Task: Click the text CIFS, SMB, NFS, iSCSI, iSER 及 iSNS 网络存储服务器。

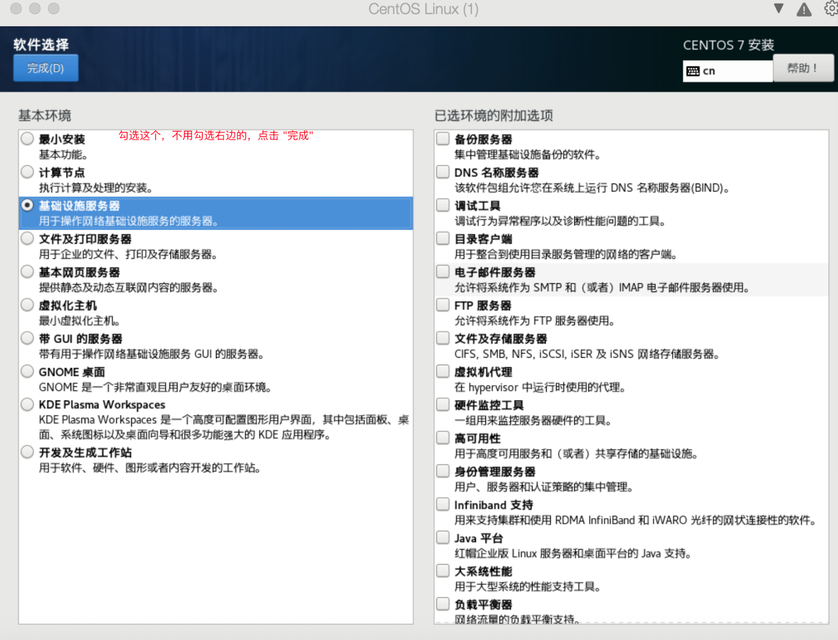Action: (x=587, y=354)
